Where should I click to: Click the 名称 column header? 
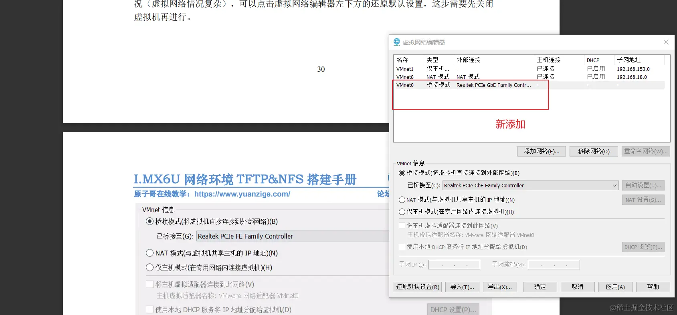(x=408, y=60)
